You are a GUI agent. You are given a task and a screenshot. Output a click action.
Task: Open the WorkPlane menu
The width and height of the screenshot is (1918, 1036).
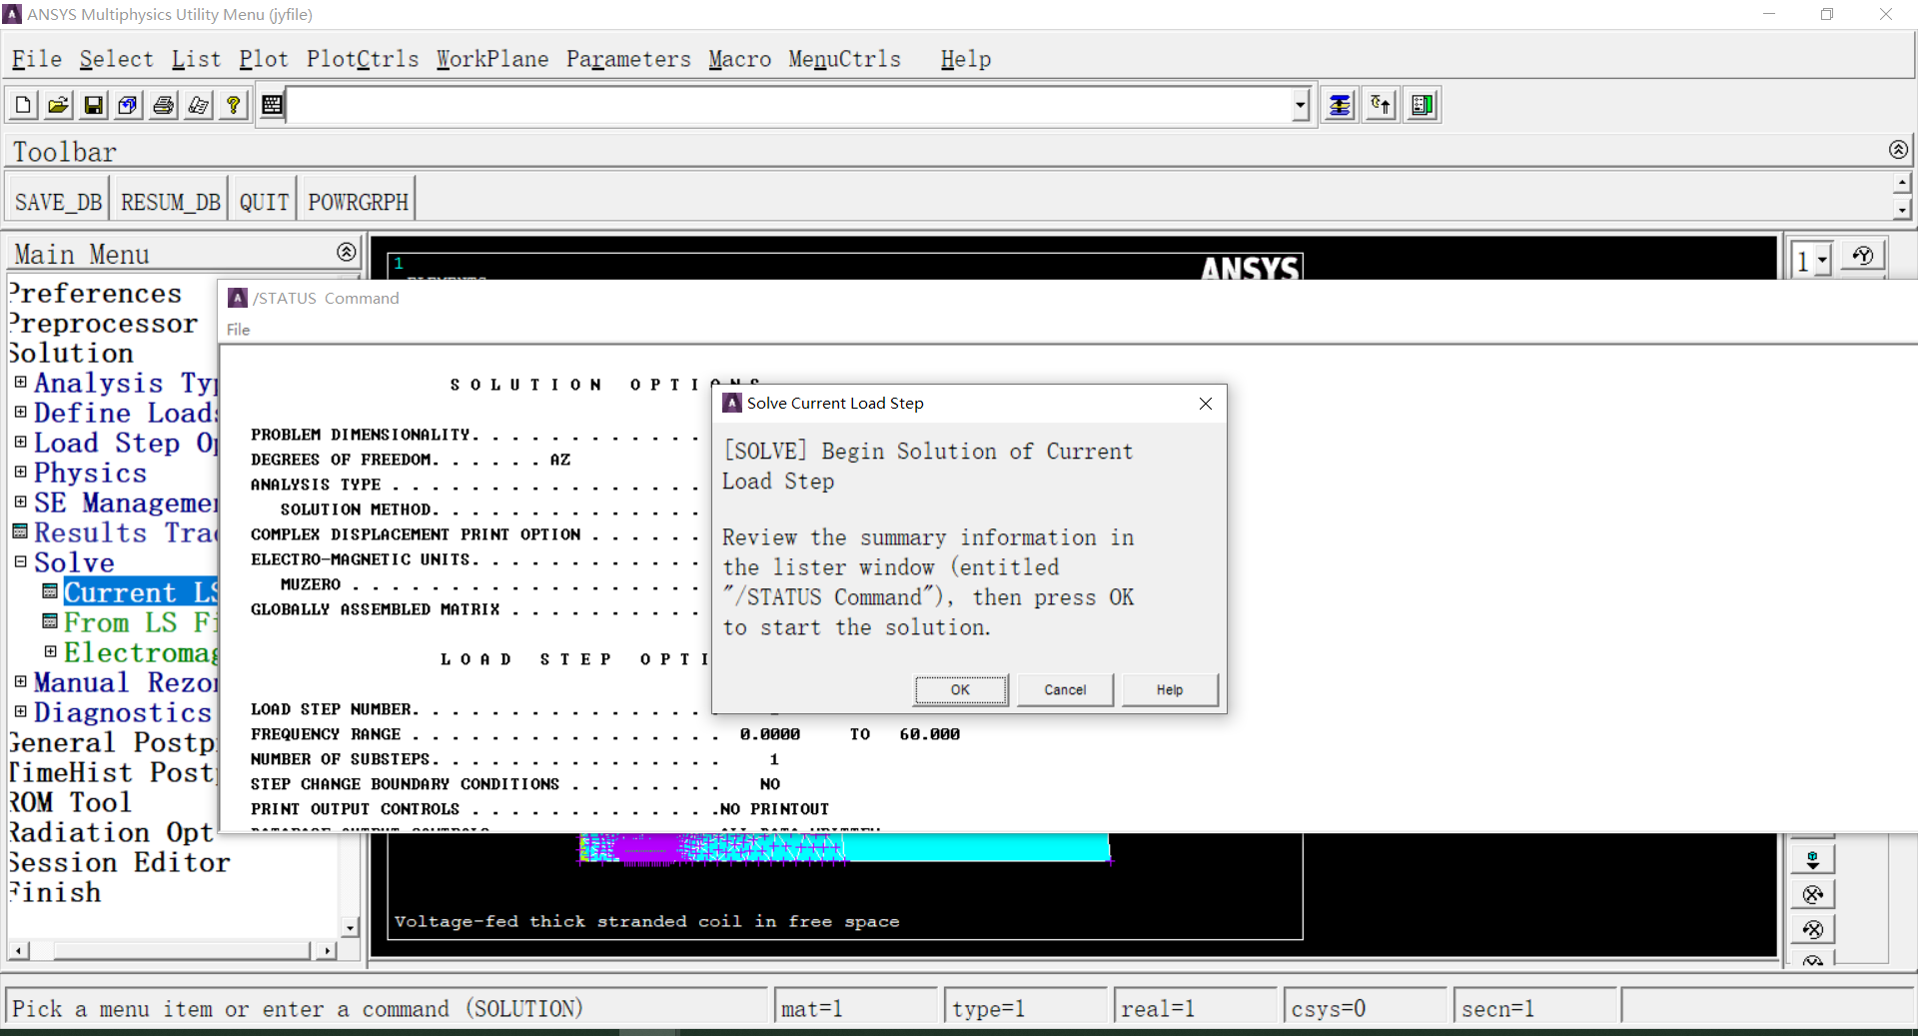492,59
